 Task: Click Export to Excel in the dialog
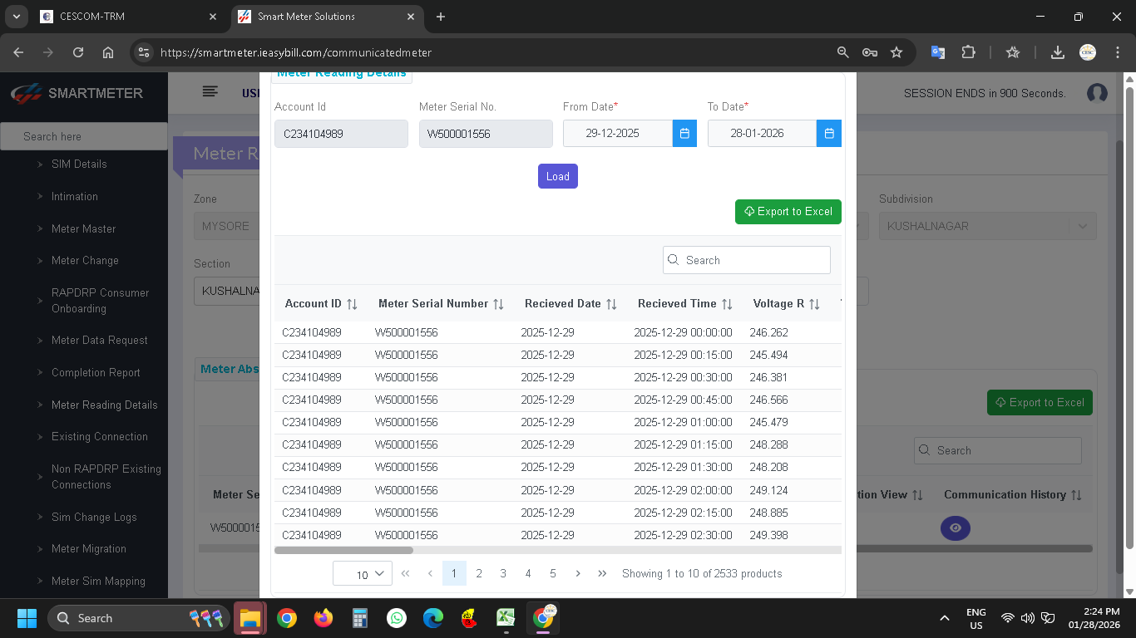(788, 212)
